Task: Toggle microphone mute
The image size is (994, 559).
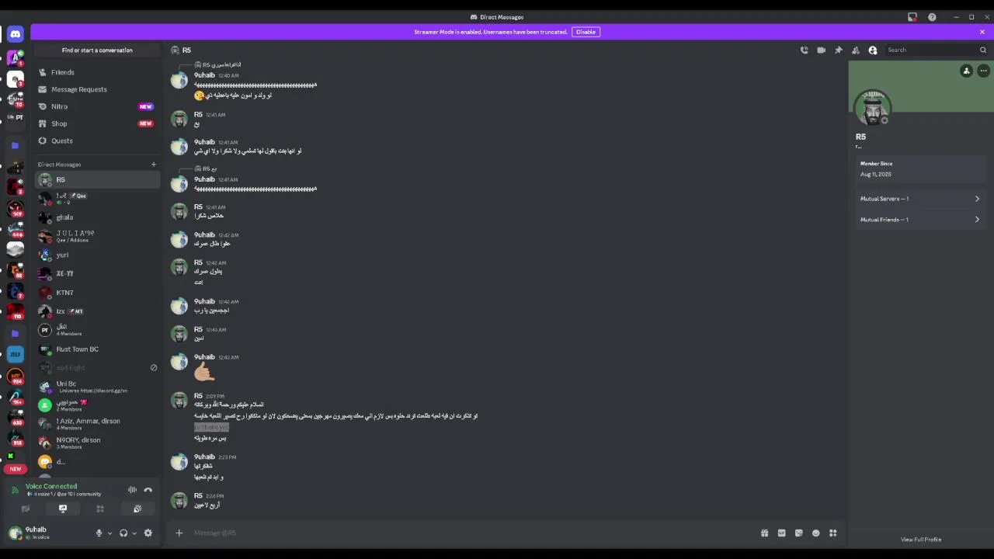Action: pyautogui.click(x=99, y=533)
